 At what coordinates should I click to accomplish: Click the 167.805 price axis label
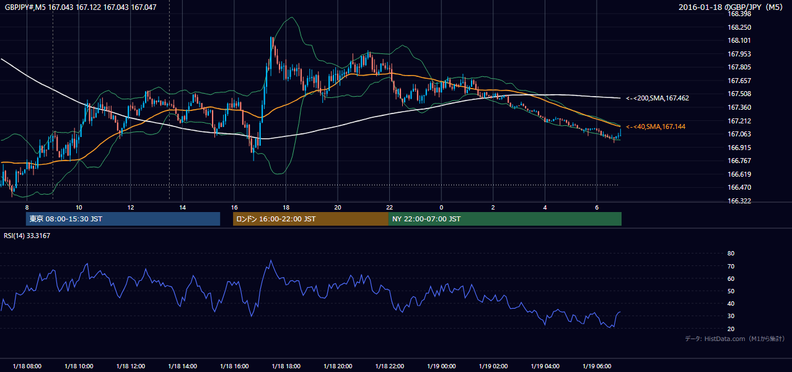tap(739, 68)
